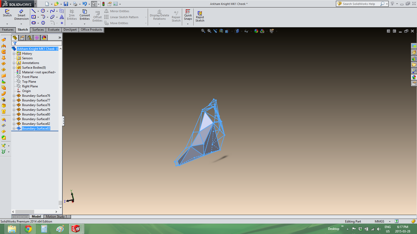Image resolution: width=417 pixels, height=234 pixels.
Task: Open Chrome from the Windows taskbar
Action: click(28, 229)
